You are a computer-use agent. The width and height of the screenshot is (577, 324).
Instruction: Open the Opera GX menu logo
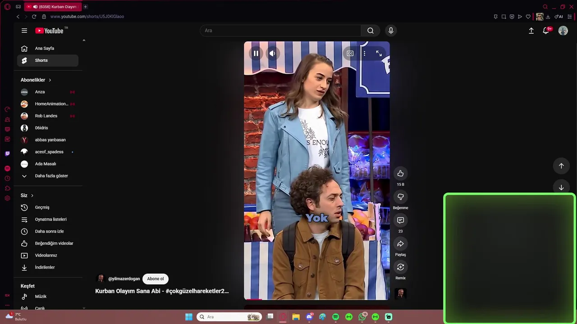pyautogui.click(x=7, y=7)
